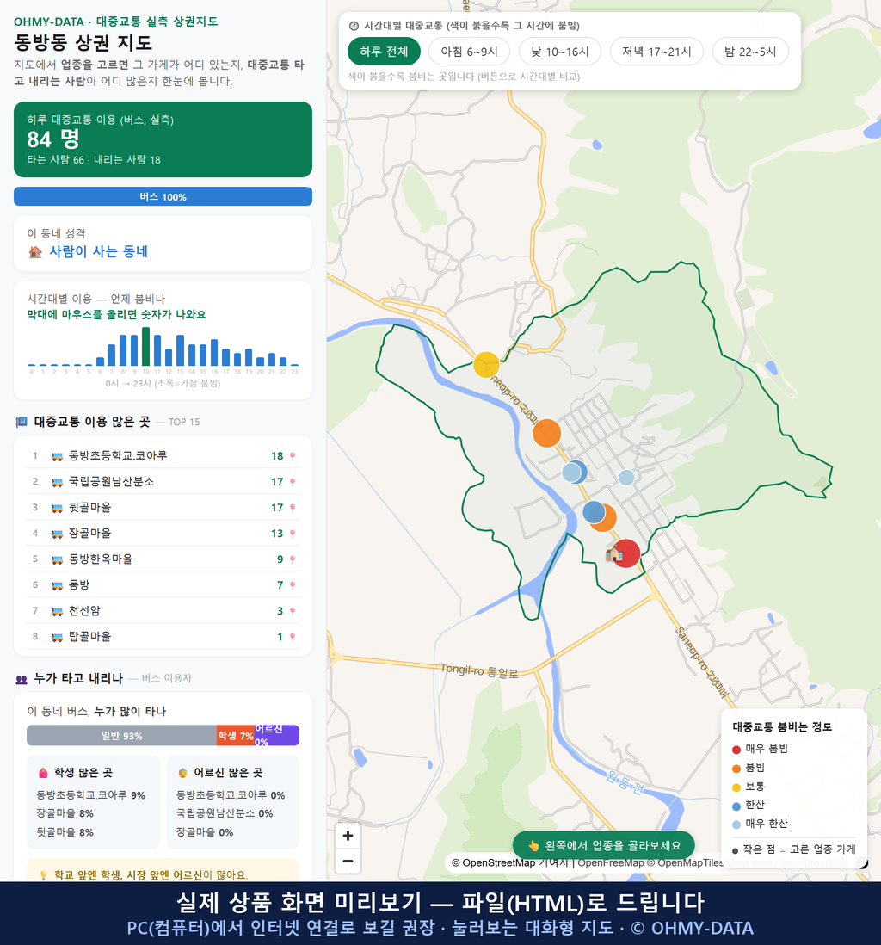The height and width of the screenshot is (945, 881).
Task: Select the 아침 6~9시 time filter
Action: (x=470, y=52)
